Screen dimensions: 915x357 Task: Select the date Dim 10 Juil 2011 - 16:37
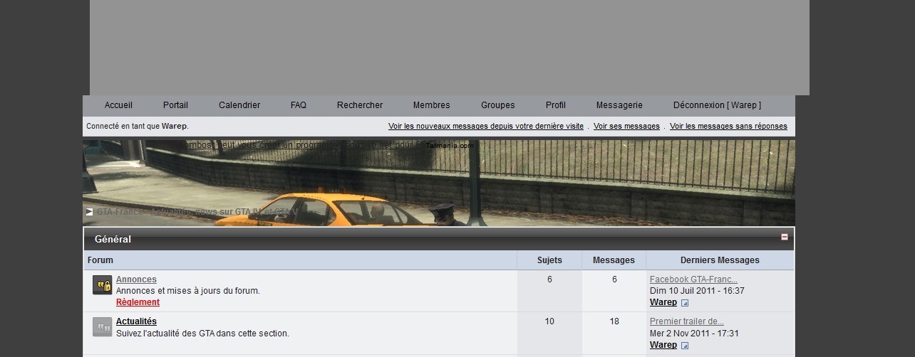click(x=697, y=291)
